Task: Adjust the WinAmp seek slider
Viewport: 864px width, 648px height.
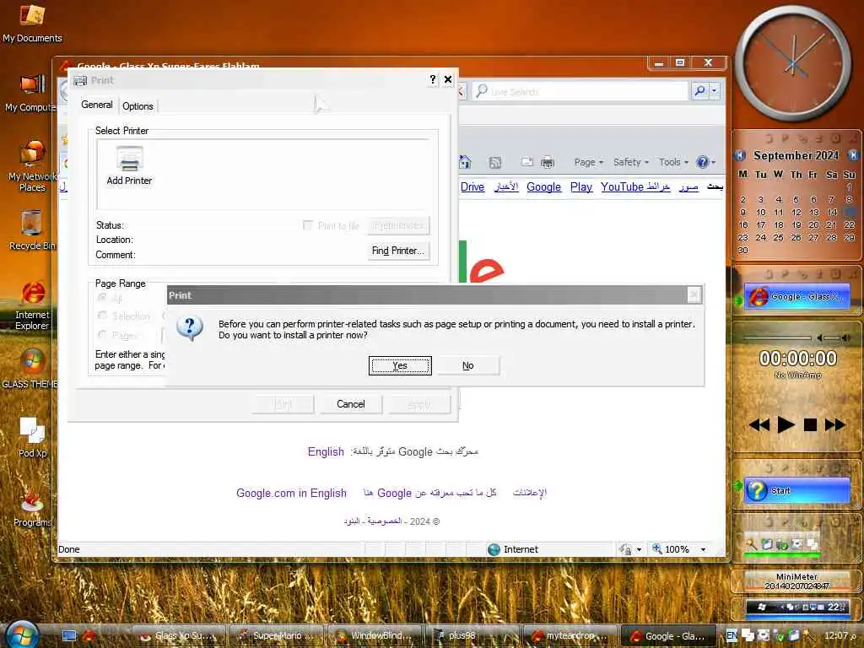Action: tap(777, 337)
